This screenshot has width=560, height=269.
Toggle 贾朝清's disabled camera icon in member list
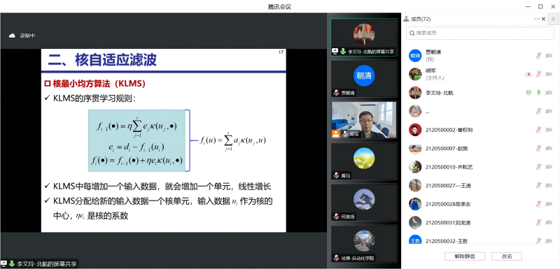coord(549,55)
